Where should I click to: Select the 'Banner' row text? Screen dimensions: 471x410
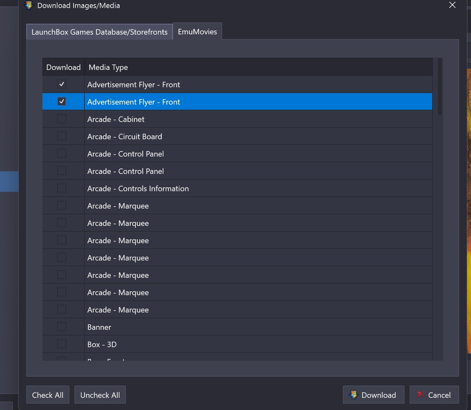[x=99, y=327]
